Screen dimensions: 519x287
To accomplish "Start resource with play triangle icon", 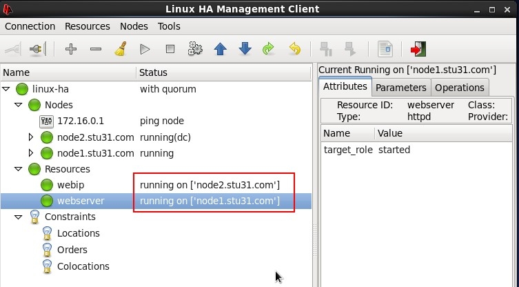I will tap(145, 50).
